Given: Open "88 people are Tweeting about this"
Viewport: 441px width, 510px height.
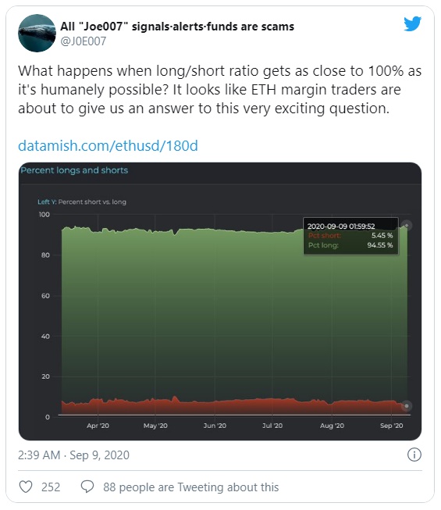Looking at the screenshot, I should pos(191,487).
